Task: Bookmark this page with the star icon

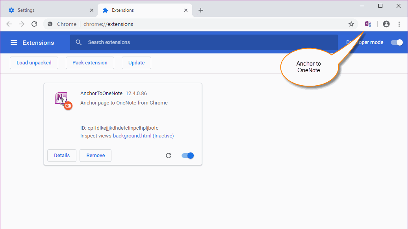Action: pos(351,24)
